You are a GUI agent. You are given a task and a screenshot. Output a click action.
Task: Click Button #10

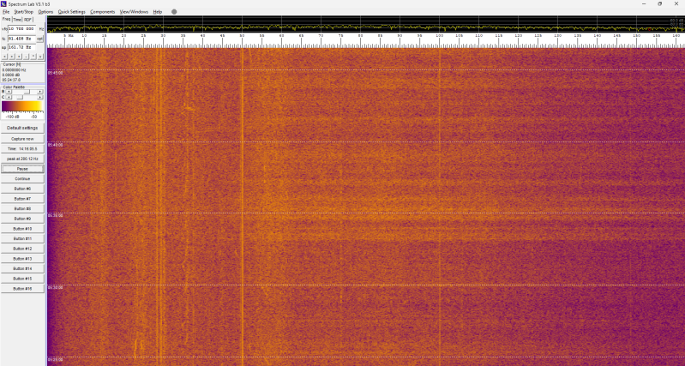[x=22, y=229]
